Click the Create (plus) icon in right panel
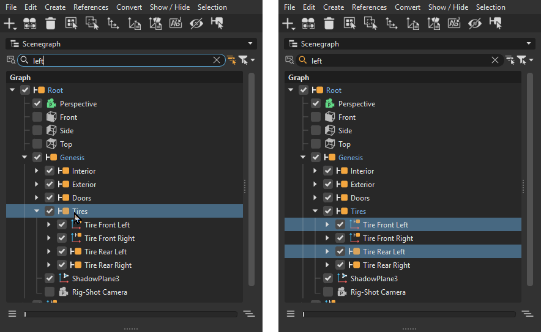 click(288, 23)
